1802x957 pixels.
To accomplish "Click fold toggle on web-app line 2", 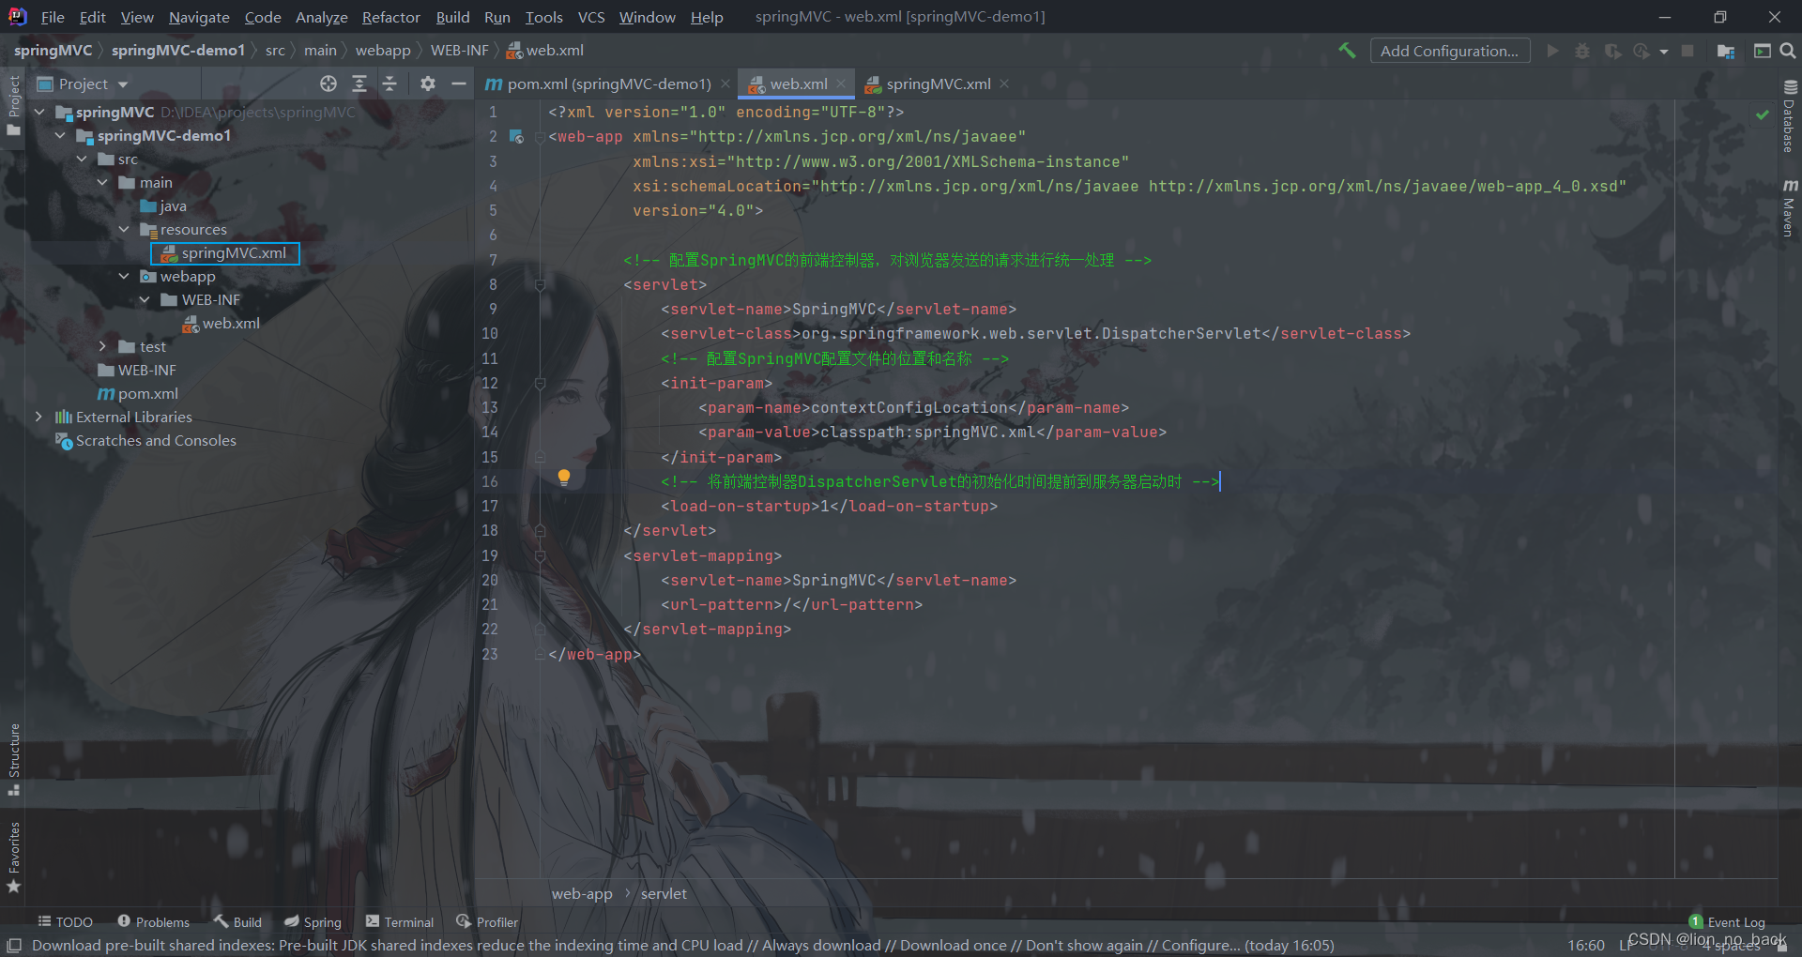I will [540, 137].
